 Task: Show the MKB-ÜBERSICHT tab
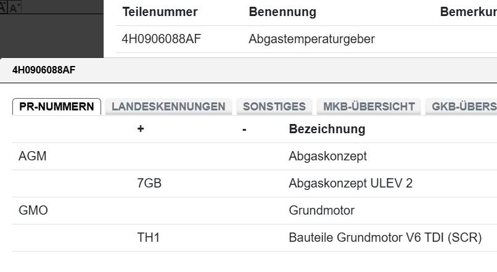[369, 107]
